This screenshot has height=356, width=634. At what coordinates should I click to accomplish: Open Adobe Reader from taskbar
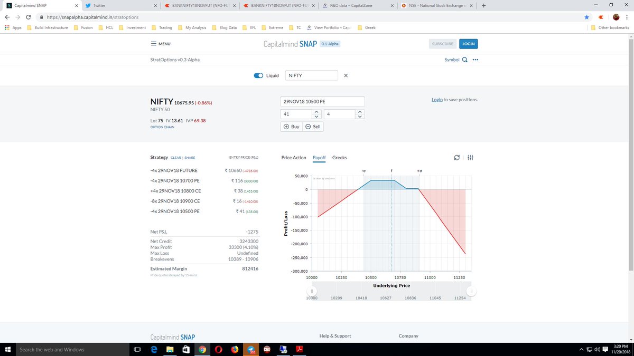click(299, 349)
